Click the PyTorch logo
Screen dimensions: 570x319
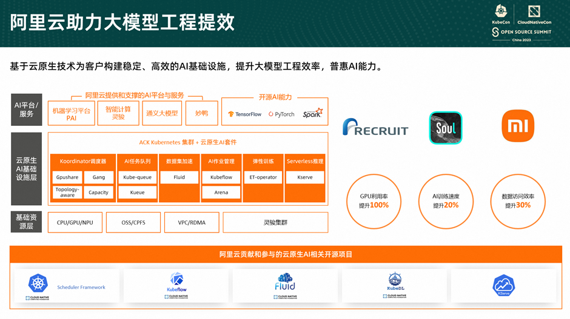pyautogui.click(x=281, y=114)
